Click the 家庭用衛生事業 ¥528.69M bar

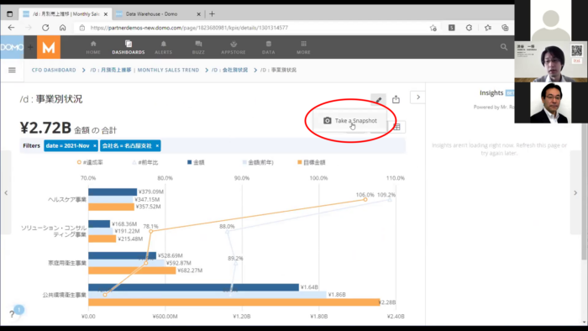(x=123, y=255)
